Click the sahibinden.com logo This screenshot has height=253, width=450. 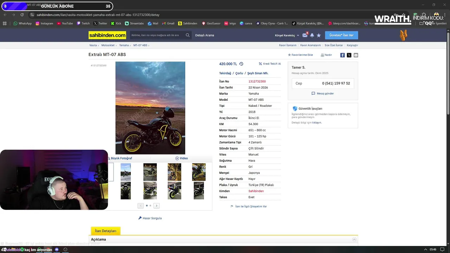tap(107, 35)
